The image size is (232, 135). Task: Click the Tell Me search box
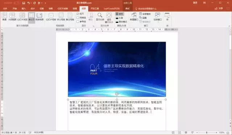pos(146,9)
